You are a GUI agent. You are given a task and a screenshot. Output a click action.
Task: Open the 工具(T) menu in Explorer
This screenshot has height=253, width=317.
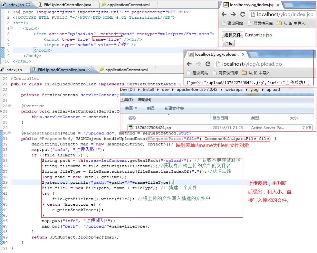click(x=126, y=100)
